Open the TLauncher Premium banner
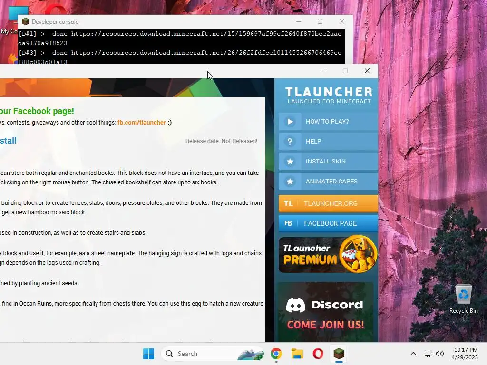Image resolution: width=487 pixels, height=365 pixels. coord(328,255)
